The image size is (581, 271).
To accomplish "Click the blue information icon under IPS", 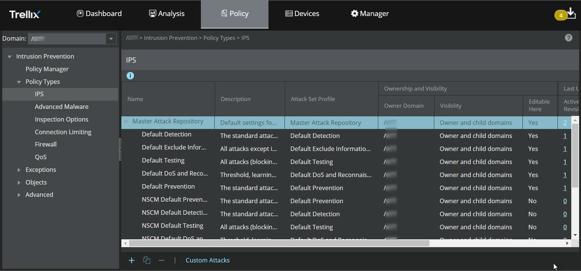I will 130,76.
